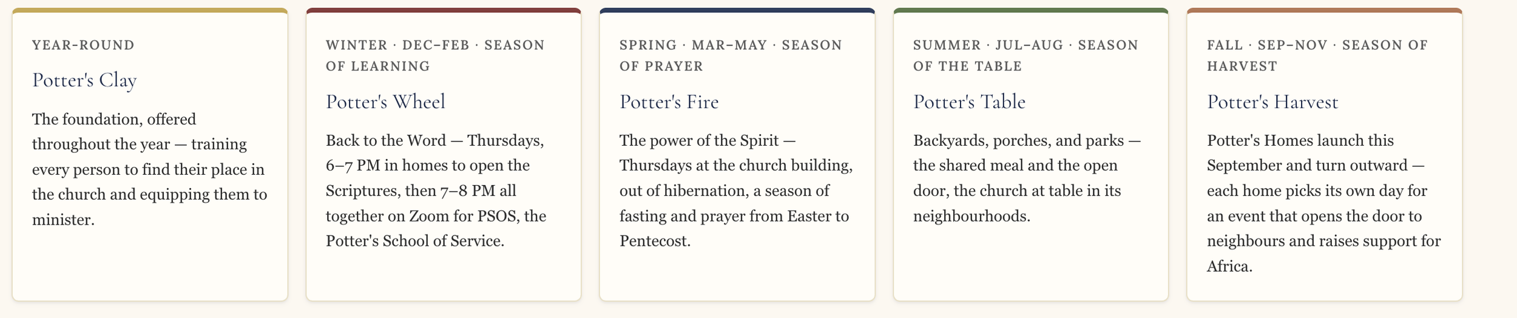Open the Potter's Fire heading
Viewport: 1517px width, 318px height.
point(669,101)
